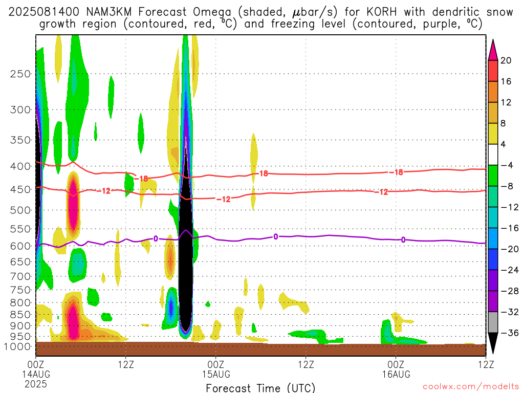The height and width of the screenshot is (393, 524).
Task: Click the 850 pressure axis label
Action: (x=20, y=315)
